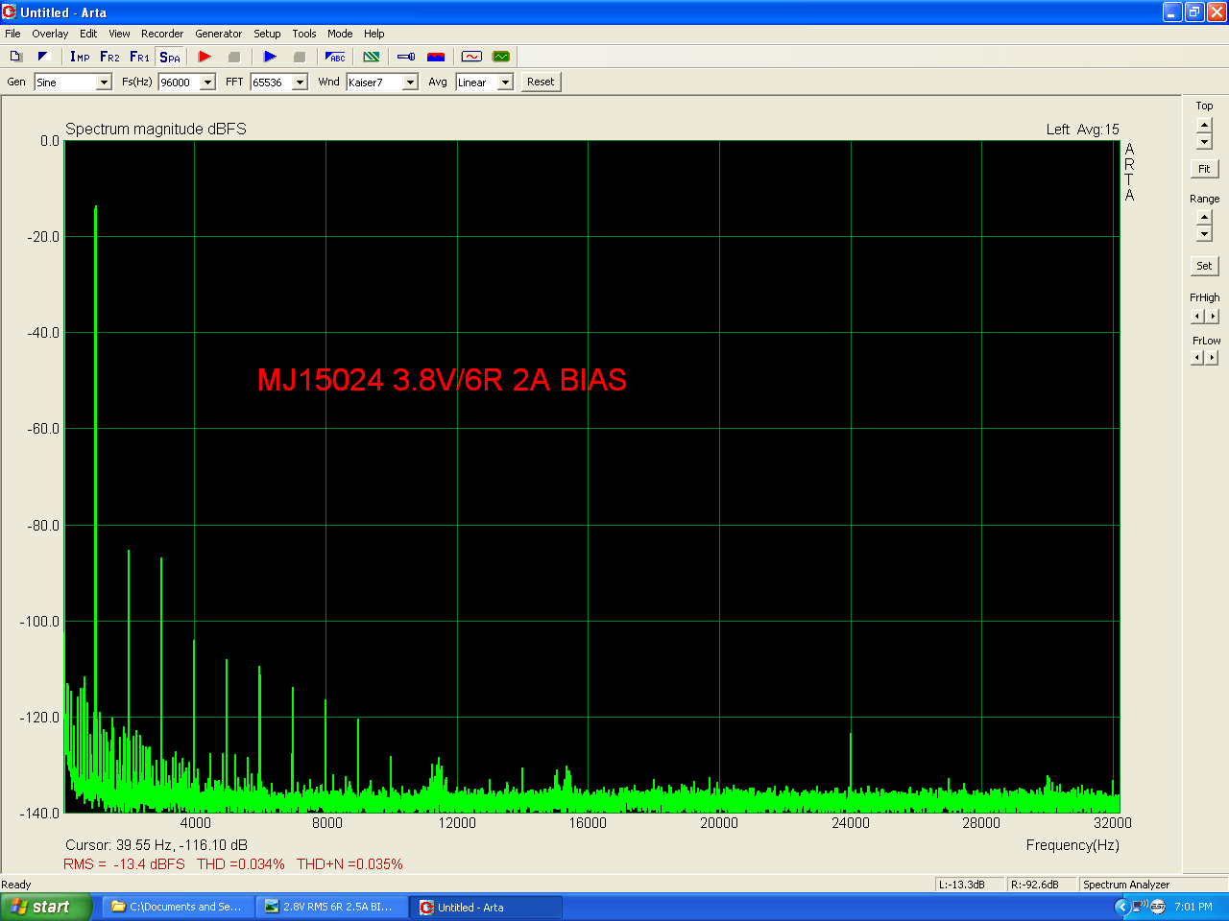Image resolution: width=1229 pixels, height=921 pixels.
Task: Click the ABC text annotation toolbar icon
Action: click(335, 57)
